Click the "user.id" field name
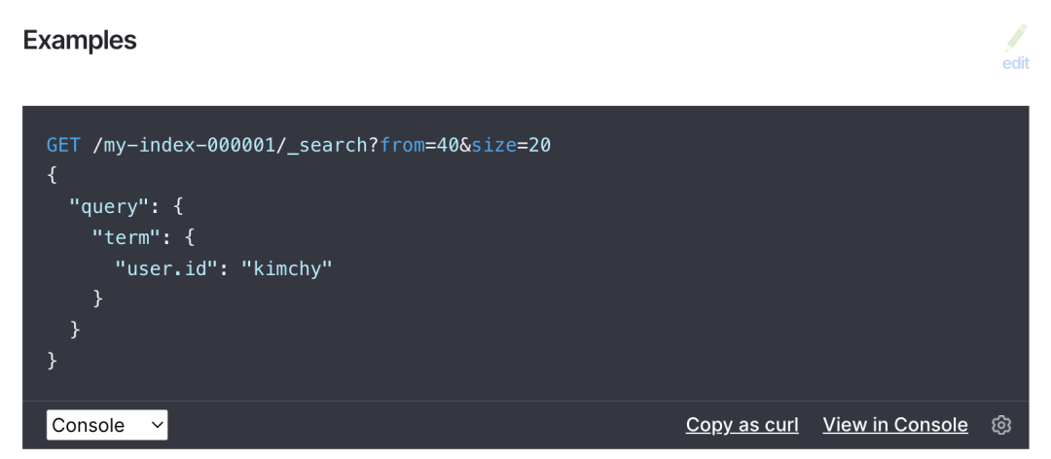This screenshot has width=1051, height=459. [x=166, y=268]
